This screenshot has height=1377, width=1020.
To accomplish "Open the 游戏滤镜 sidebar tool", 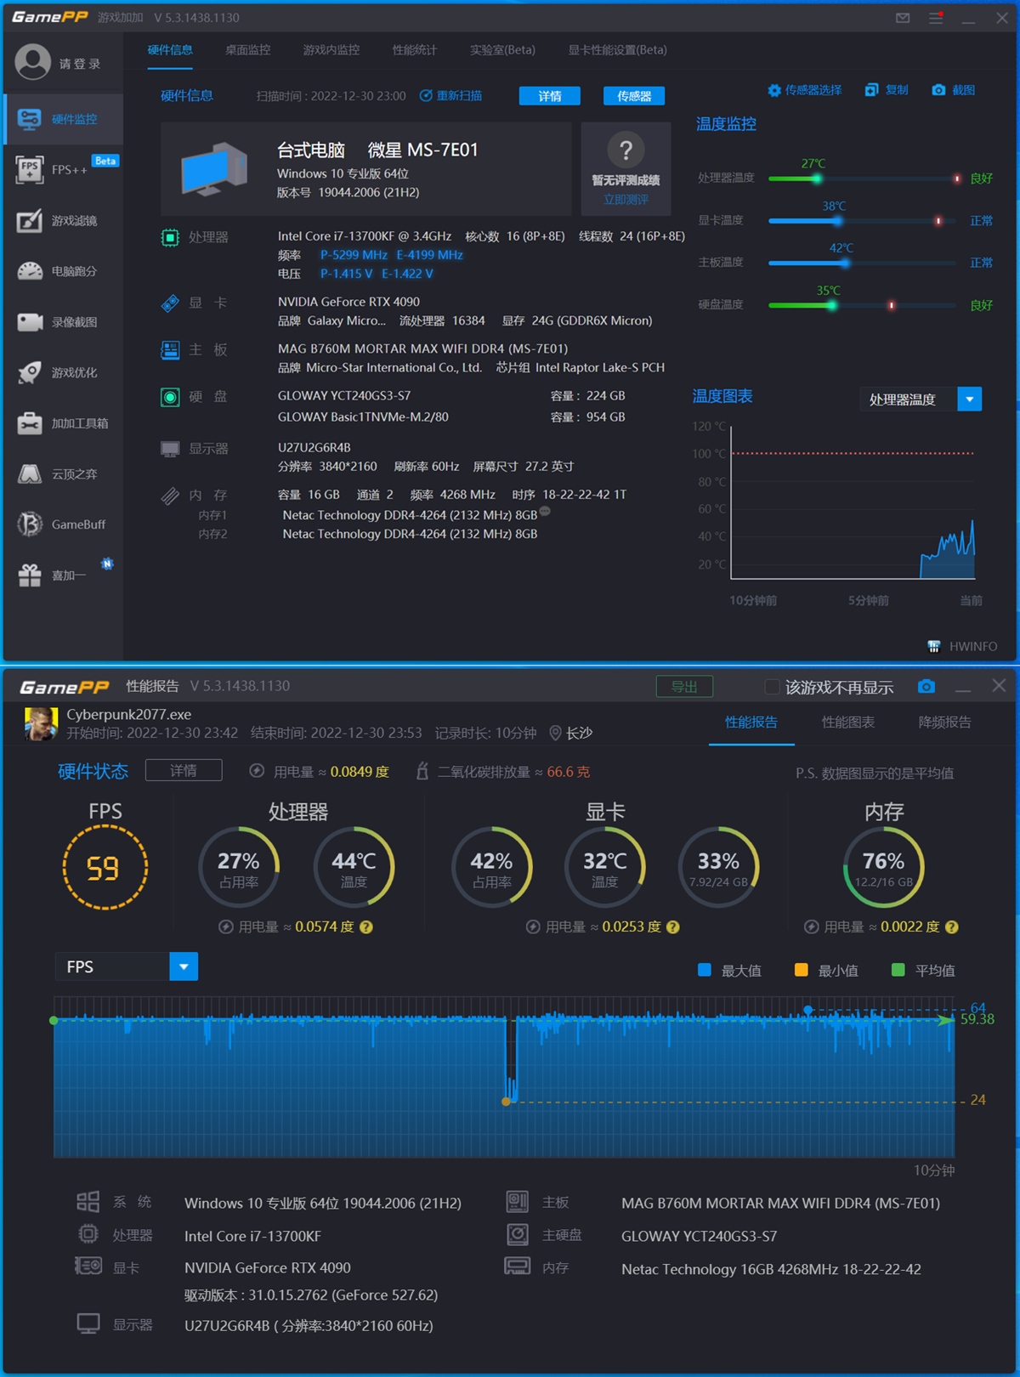I will [64, 220].
